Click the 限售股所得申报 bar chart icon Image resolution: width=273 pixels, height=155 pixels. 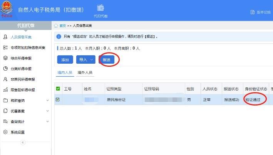[x=5, y=90]
